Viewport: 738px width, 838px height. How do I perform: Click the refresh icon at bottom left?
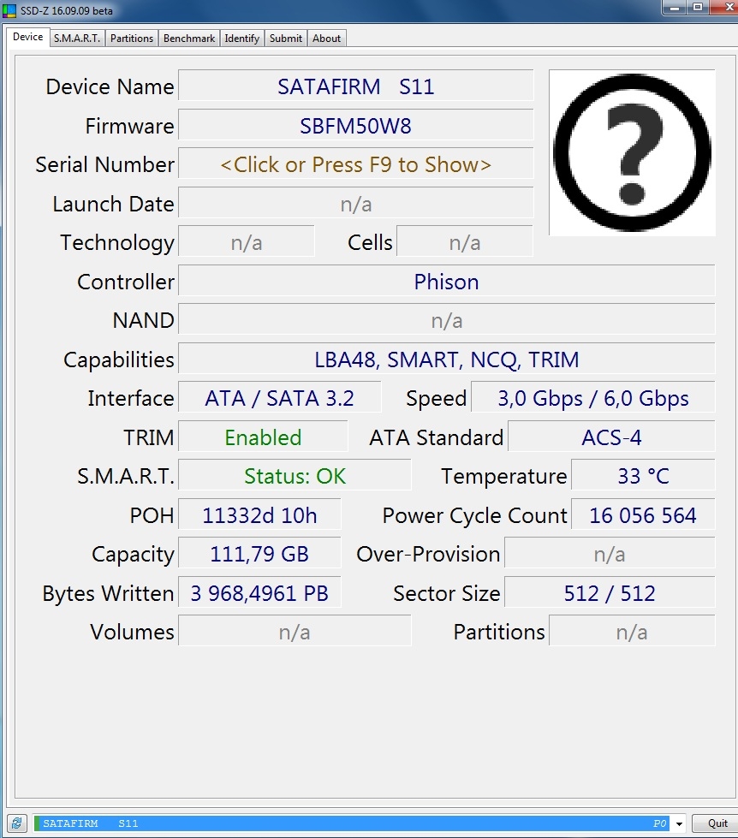(16, 823)
